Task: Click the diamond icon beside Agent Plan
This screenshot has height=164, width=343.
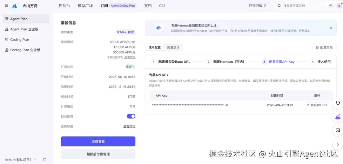Action: click(7, 19)
